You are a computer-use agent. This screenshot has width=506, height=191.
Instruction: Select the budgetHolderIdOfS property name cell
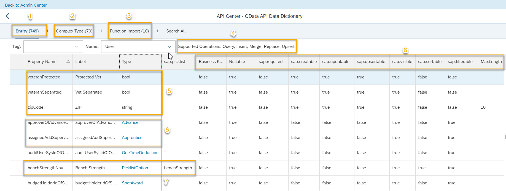(49, 183)
